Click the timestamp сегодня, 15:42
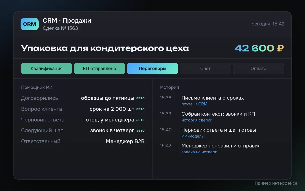The width and height of the screenshot is (305, 191). [x=268, y=24]
